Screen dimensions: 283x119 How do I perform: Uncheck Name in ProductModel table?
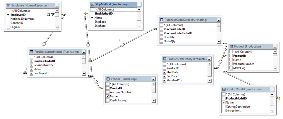[224, 102]
